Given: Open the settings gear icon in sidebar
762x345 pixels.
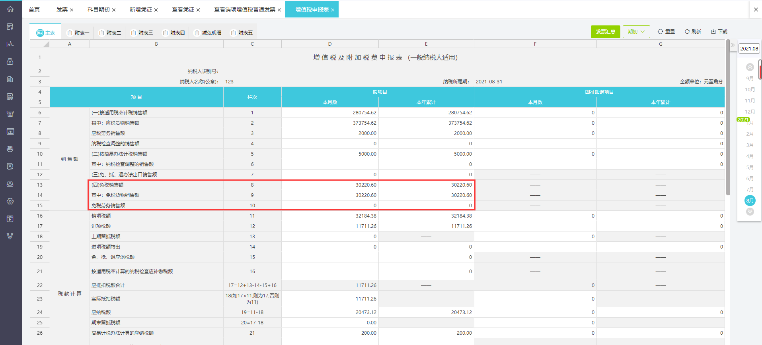Looking at the screenshot, I should coord(10,201).
